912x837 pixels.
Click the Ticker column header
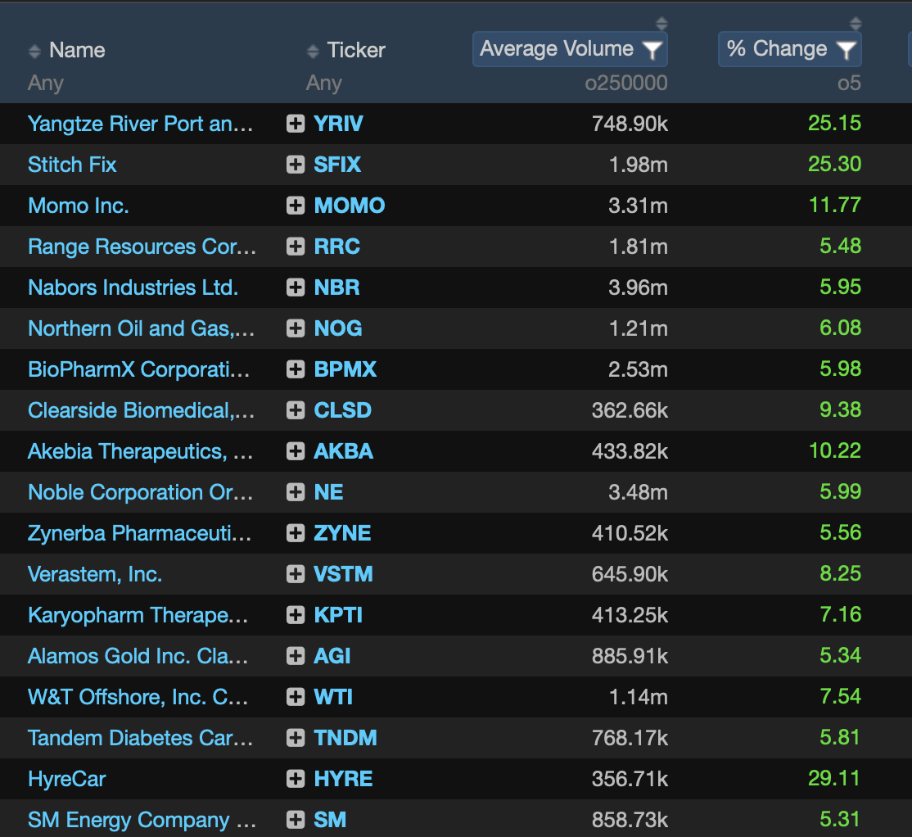(356, 51)
